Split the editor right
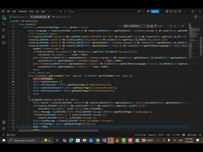 [x=196, y=17]
